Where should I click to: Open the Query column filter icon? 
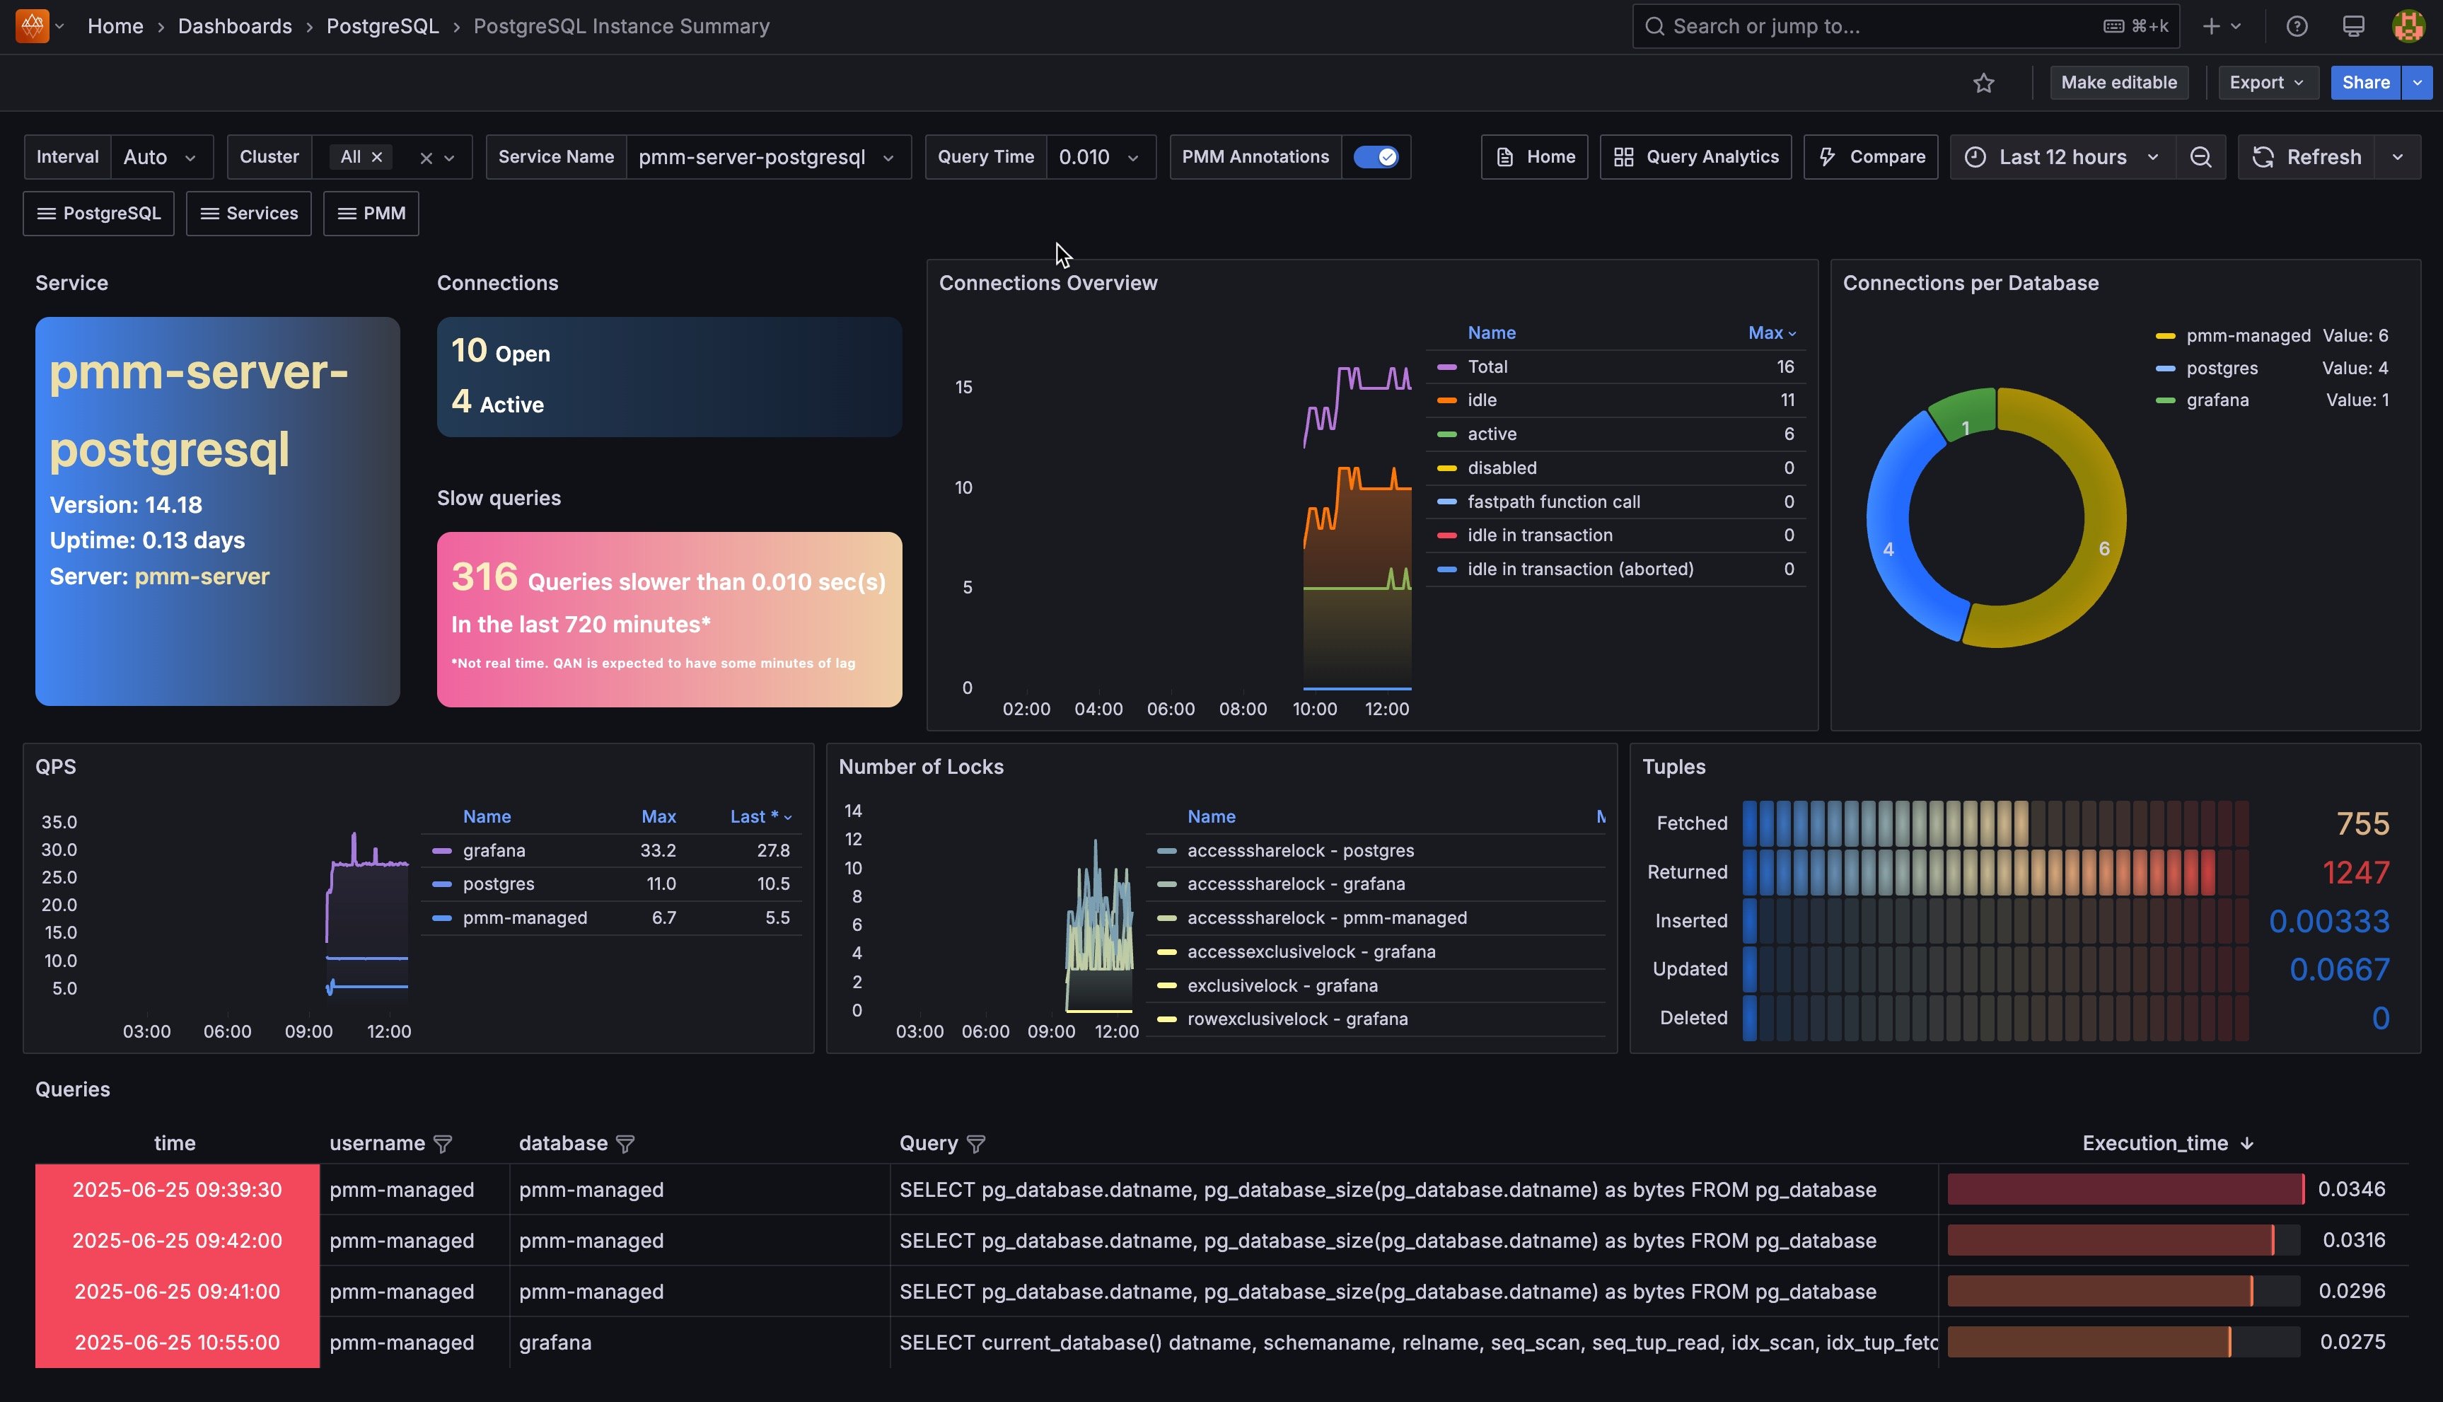click(975, 1143)
